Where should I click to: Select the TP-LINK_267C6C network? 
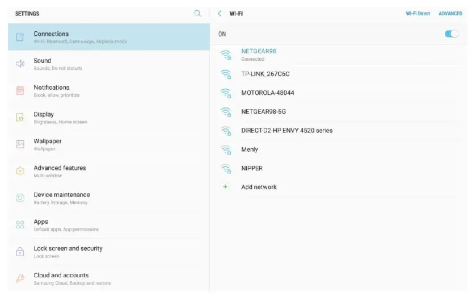click(x=339, y=74)
